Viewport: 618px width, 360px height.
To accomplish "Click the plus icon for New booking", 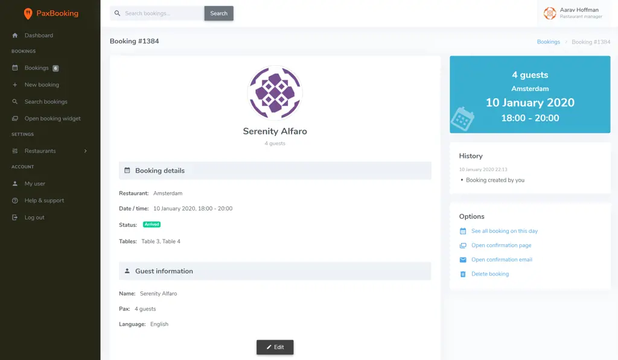I will (15, 85).
